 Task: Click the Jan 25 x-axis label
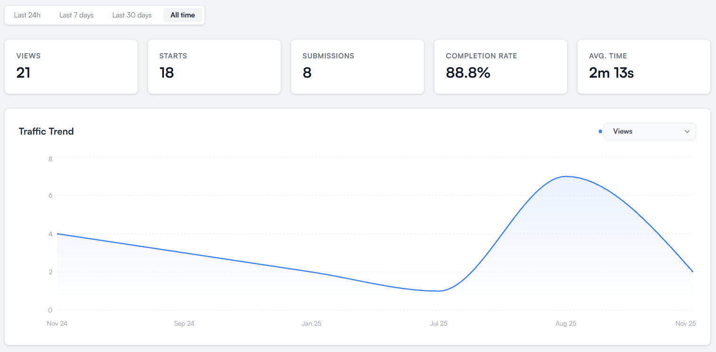point(311,323)
